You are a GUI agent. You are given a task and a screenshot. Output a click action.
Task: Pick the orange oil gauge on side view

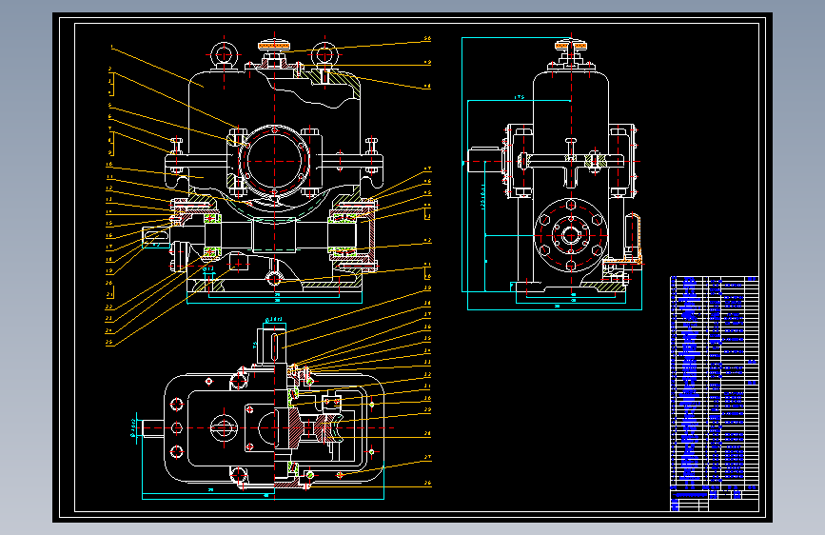(x=634, y=240)
